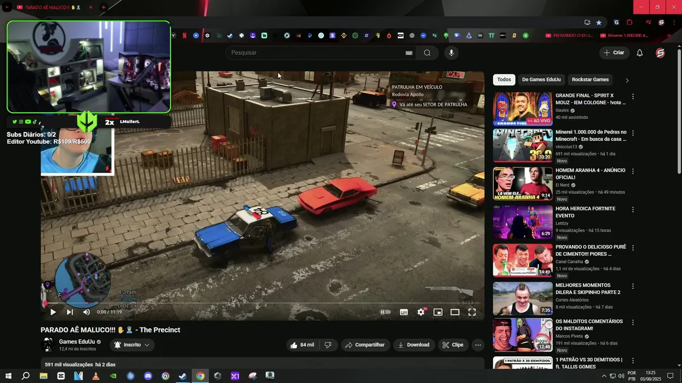682x383 pixels.
Task: Open the player settings gear
Action: [421, 312]
